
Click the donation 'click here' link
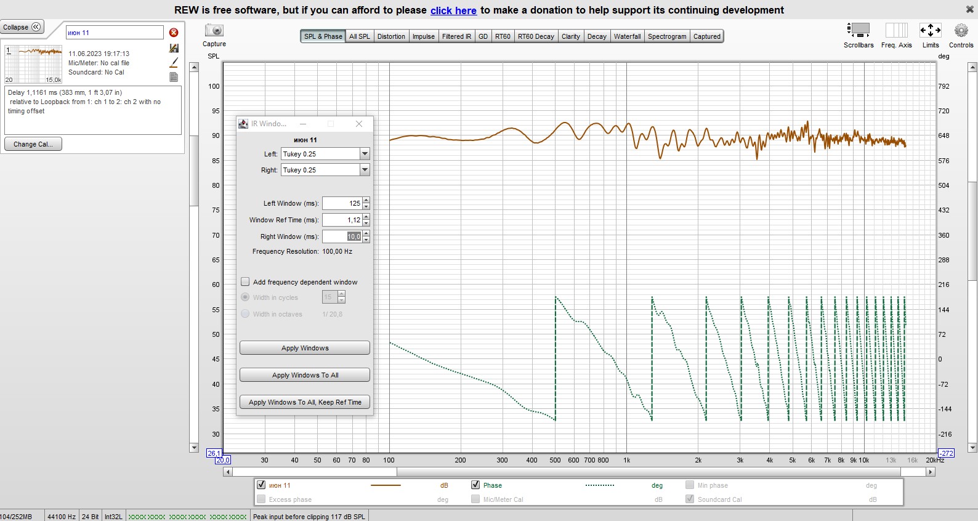pos(453,10)
